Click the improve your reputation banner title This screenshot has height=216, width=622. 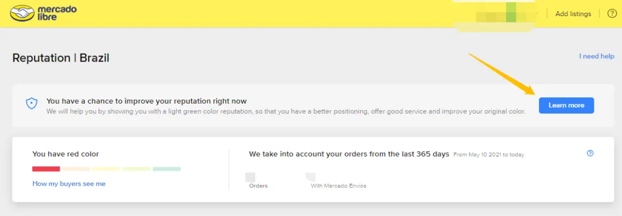point(146,101)
